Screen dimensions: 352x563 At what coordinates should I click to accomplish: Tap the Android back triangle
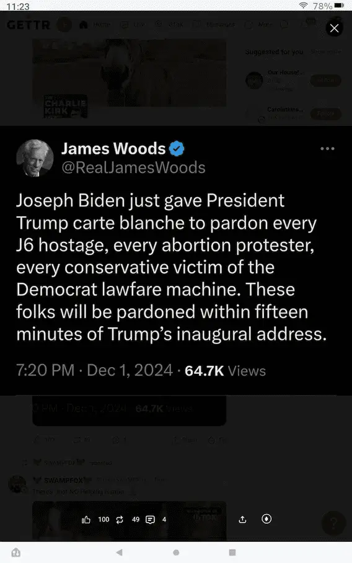[x=120, y=552]
